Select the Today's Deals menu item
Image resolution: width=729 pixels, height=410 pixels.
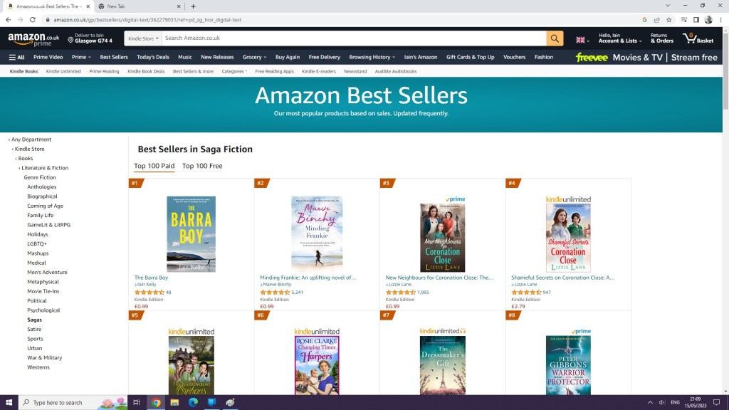[x=153, y=57]
